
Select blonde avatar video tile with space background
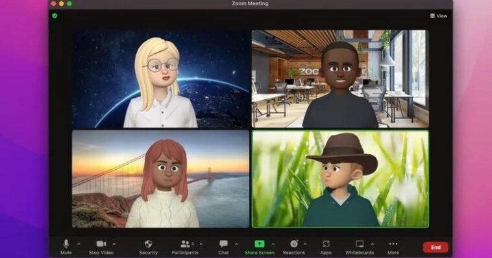coord(161,78)
